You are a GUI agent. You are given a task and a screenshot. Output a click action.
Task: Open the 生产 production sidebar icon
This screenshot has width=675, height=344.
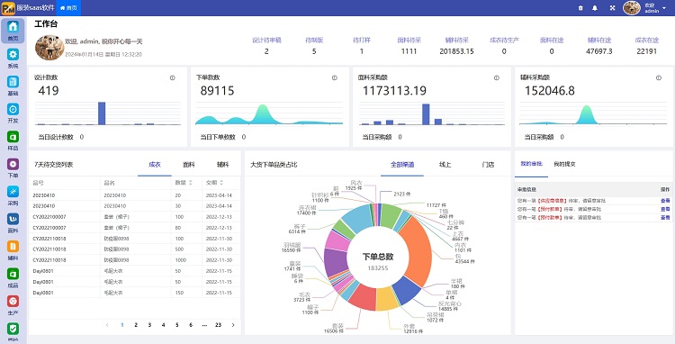pos(13,305)
